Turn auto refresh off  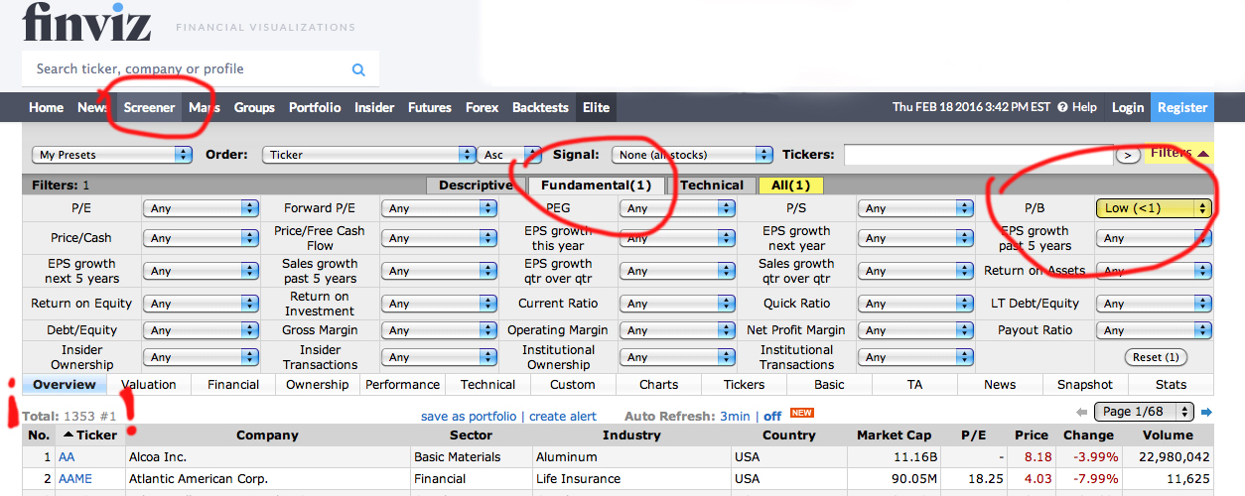point(772,416)
